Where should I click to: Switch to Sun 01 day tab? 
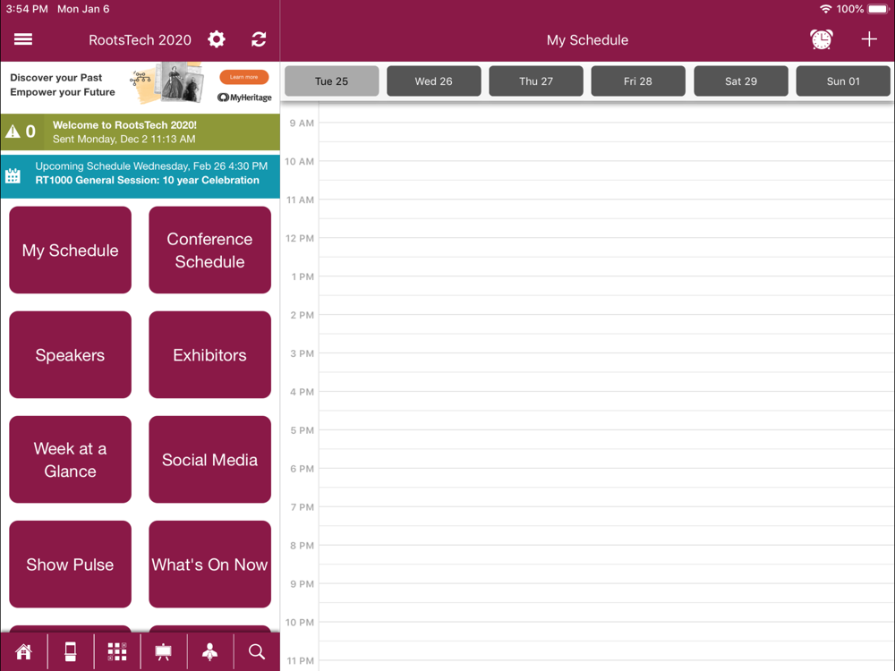tap(843, 81)
